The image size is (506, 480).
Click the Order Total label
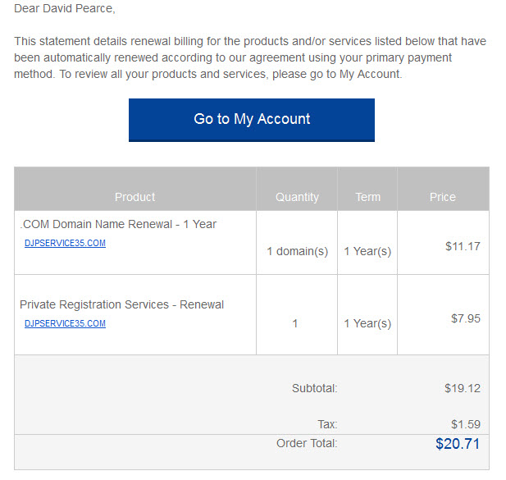pyautogui.click(x=307, y=443)
